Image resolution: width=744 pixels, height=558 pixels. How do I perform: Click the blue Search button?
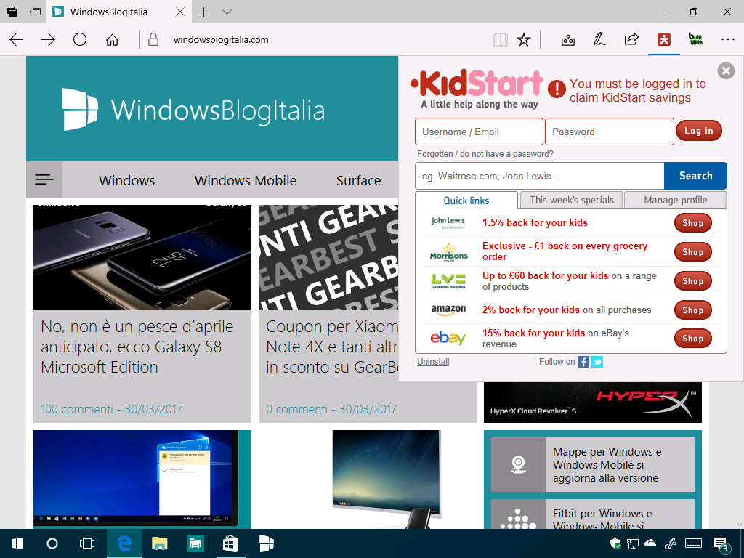click(x=695, y=176)
